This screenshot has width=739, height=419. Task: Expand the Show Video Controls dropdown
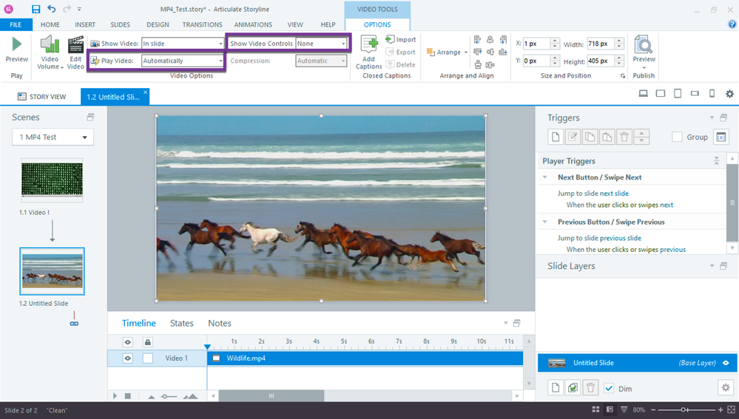tap(321, 44)
